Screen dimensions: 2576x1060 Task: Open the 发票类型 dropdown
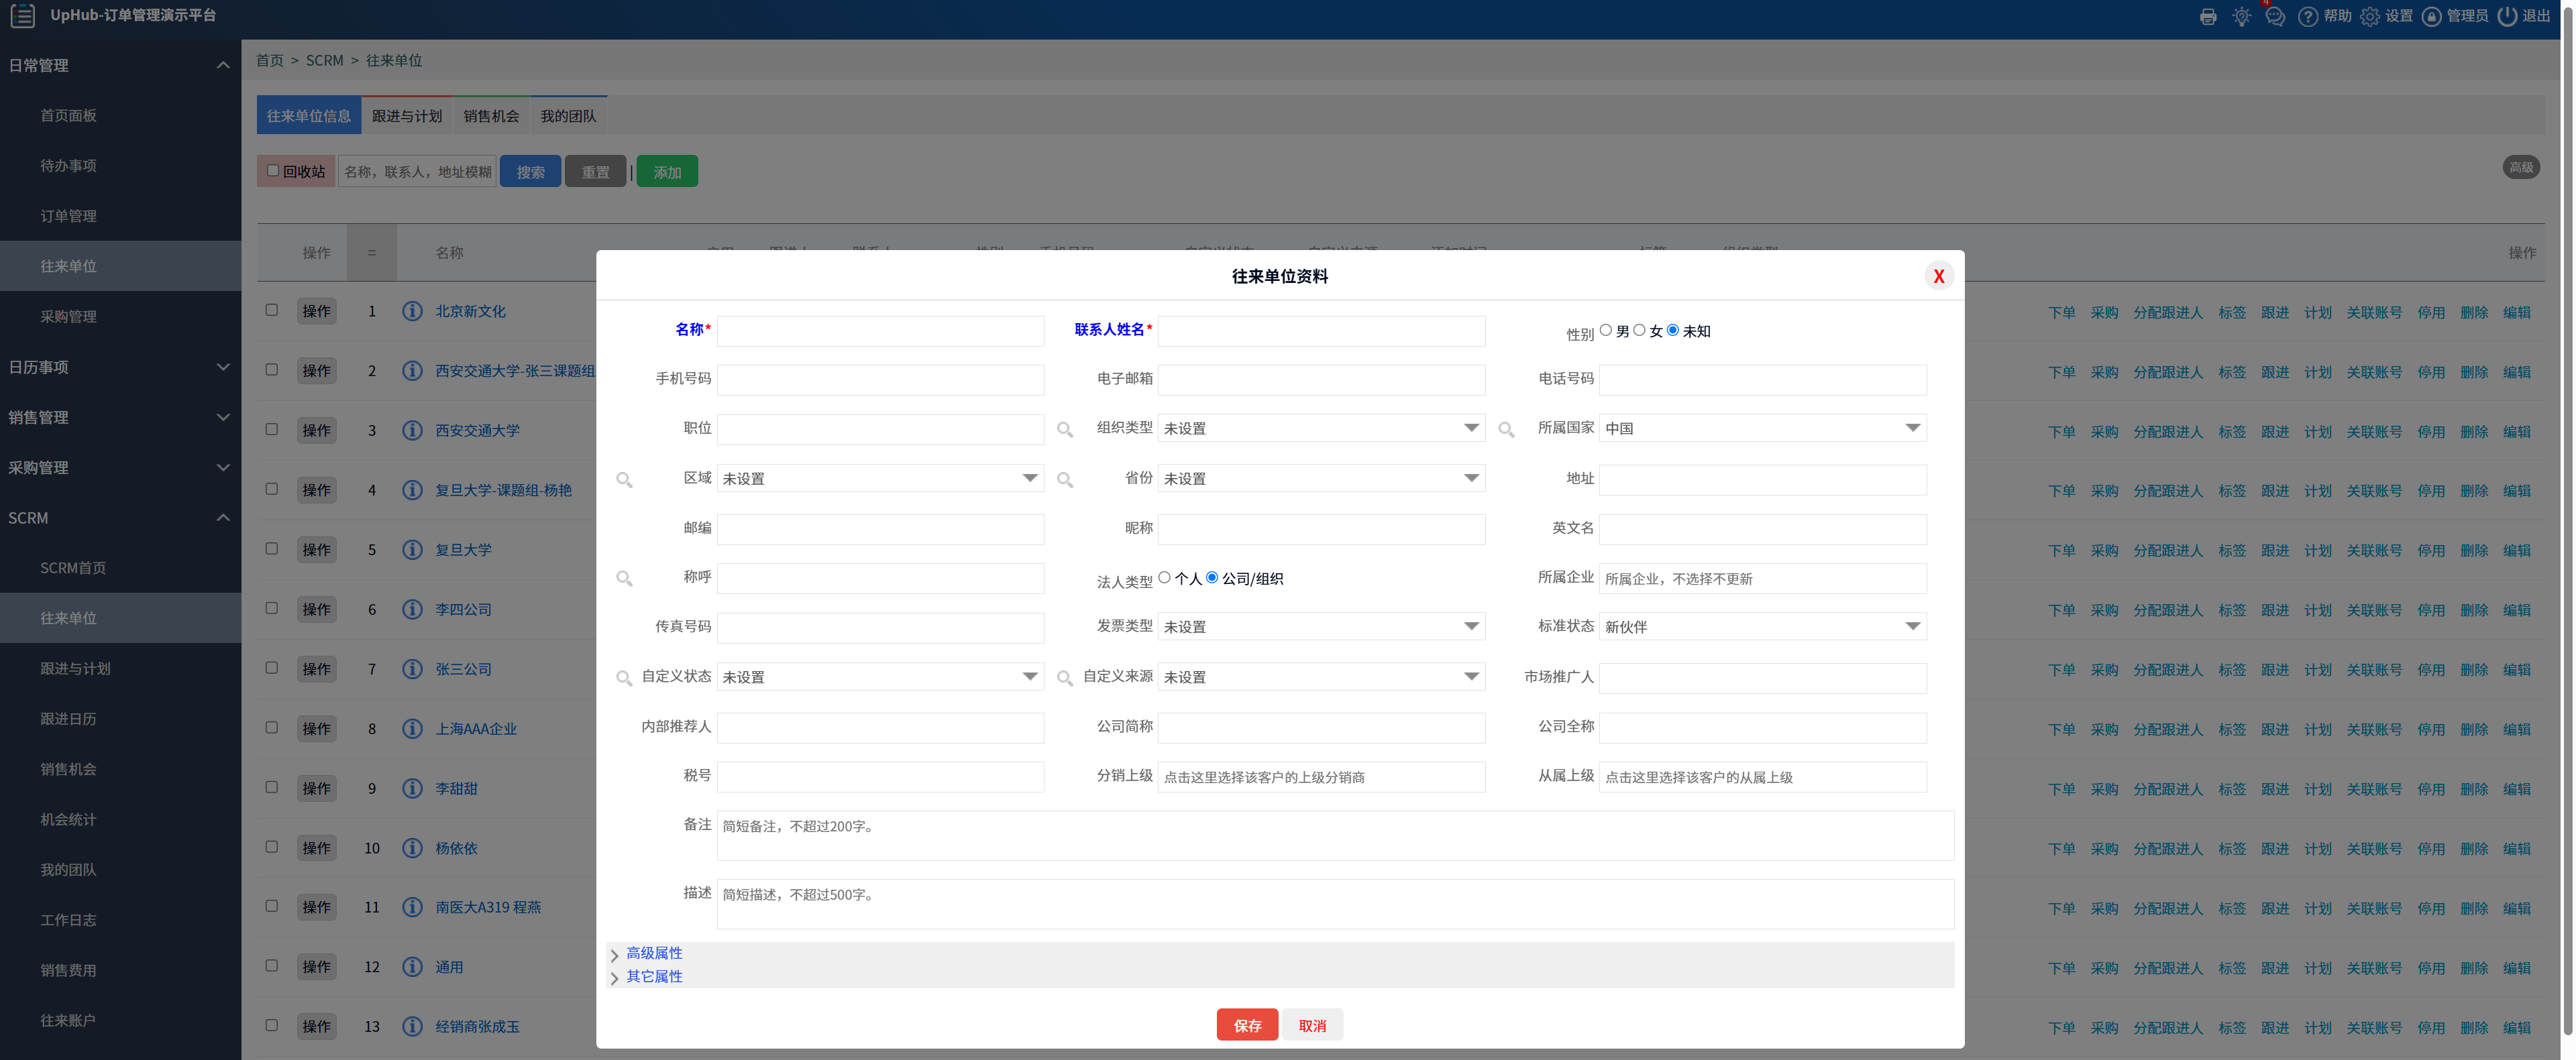click(1320, 626)
